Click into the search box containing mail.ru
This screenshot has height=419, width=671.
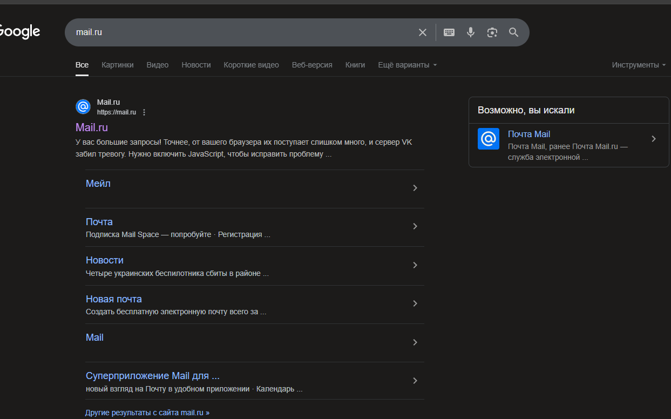[x=243, y=32]
